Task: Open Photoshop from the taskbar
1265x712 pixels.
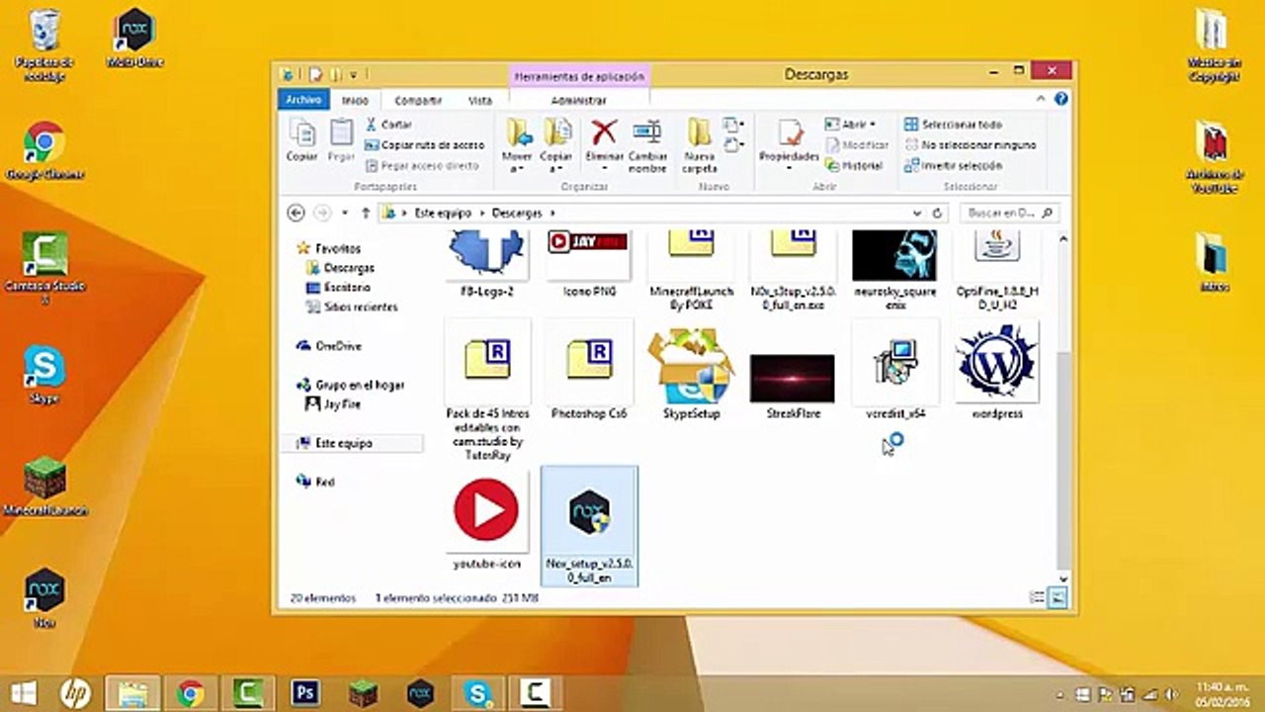Action: point(304,693)
